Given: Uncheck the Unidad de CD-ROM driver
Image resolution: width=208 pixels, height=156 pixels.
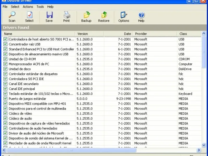Looking at the screenshot, I should click(x=5, y=59).
